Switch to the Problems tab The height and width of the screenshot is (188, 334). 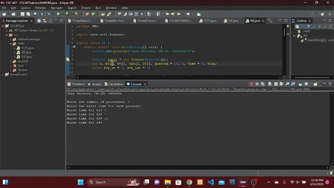coord(76,84)
